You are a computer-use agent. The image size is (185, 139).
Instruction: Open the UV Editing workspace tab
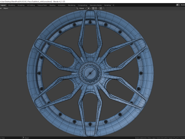[x=31, y=5]
